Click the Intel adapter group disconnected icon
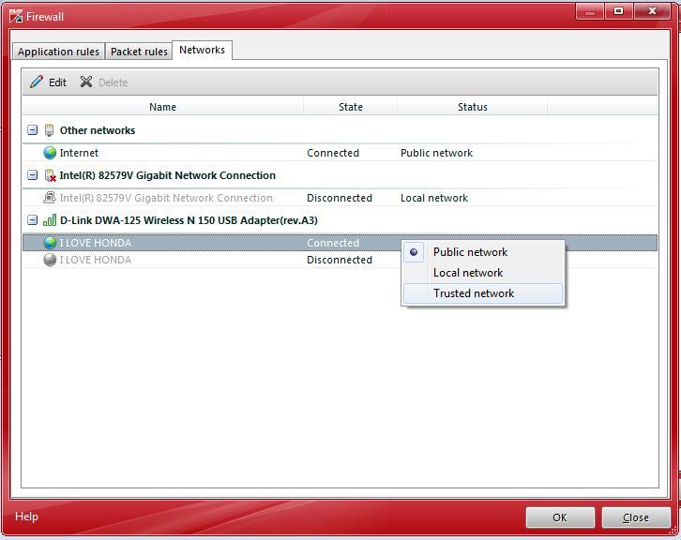 pos(50,175)
